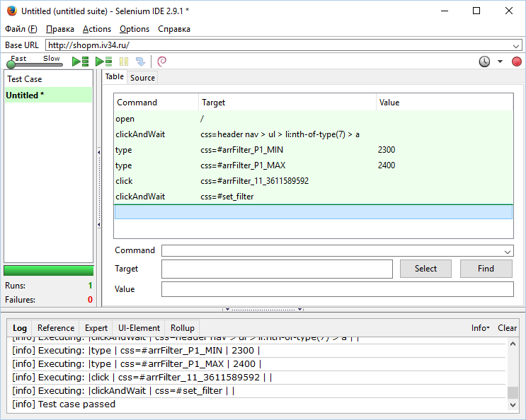Clear the log output
The image size is (526, 420).
pyautogui.click(x=507, y=328)
